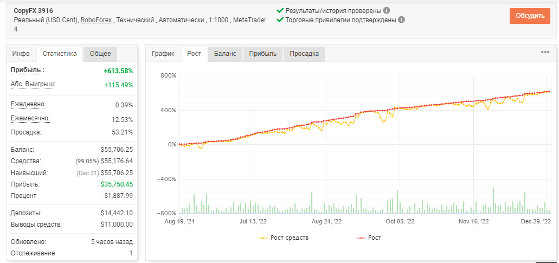Click the Средства (99.05%) $55,176.64 value
559x263 pixels.
104,161
